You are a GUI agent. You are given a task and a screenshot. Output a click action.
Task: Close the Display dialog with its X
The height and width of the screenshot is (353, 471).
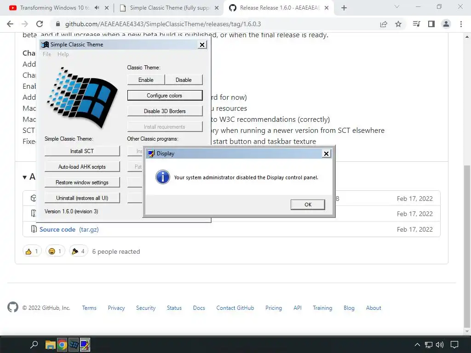326,154
